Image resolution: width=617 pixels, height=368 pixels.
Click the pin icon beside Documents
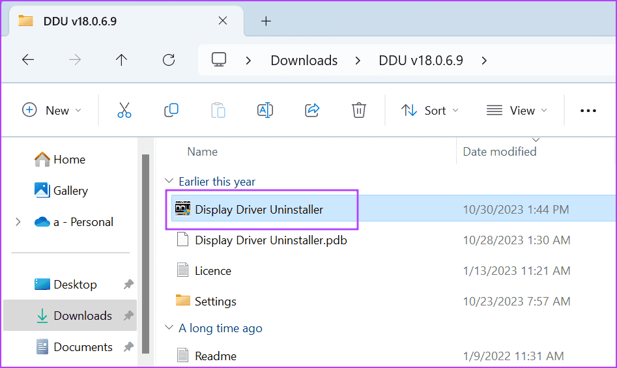[128, 347]
